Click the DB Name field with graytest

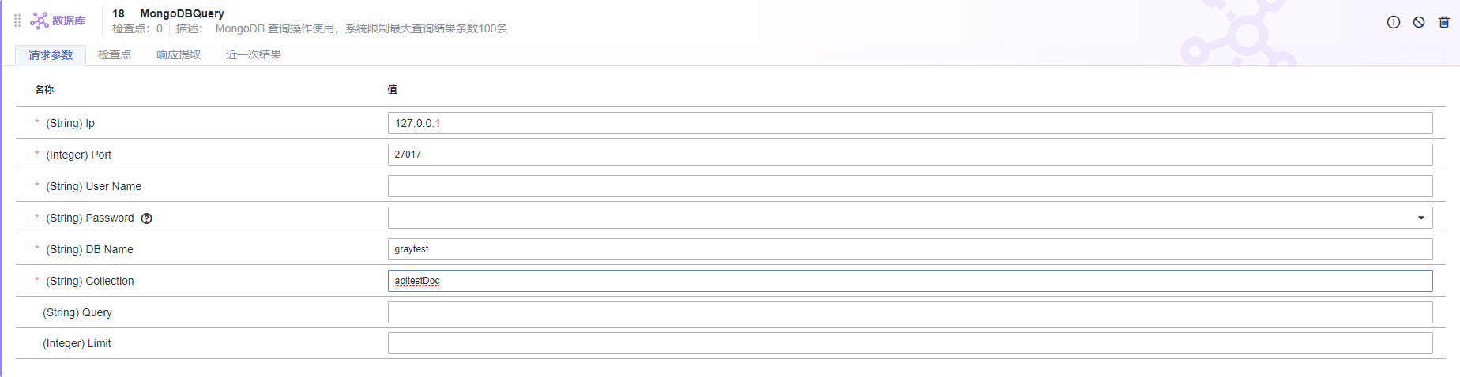909,249
